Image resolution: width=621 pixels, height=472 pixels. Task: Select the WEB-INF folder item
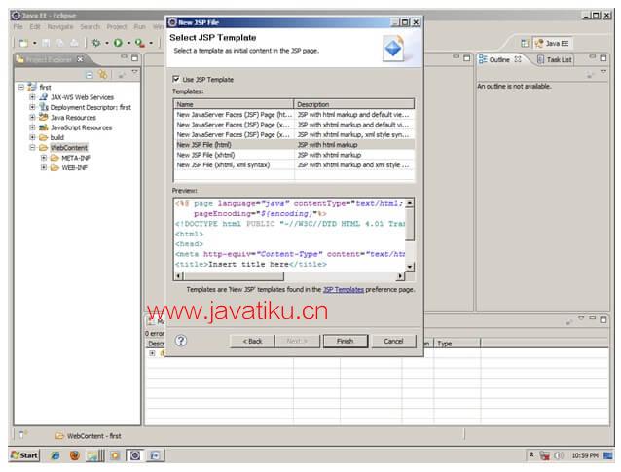click(74, 168)
